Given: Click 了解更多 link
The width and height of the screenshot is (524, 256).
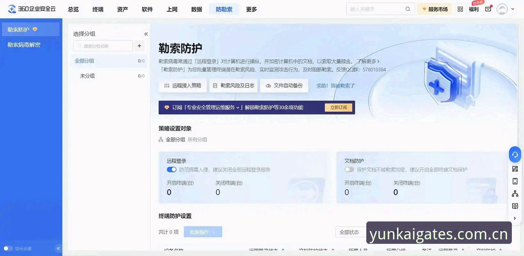Looking at the screenshot, I should (x=368, y=61).
